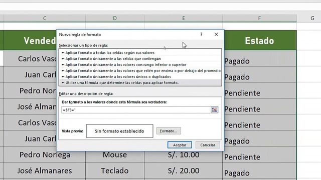The width and height of the screenshot is (321, 180).
Task: Select rule 'Aplicar formato a todas las celdas según sus valores'
Action: coord(140,52)
